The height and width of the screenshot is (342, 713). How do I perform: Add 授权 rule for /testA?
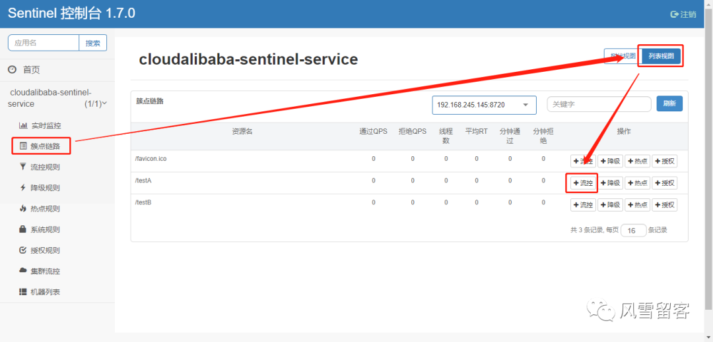pos(665,183)
